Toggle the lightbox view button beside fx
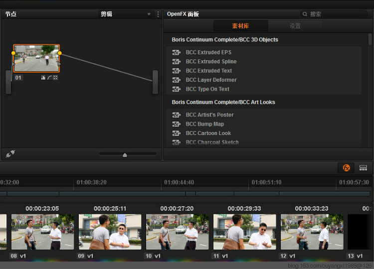The image size is (374, 269). point(363,168)
